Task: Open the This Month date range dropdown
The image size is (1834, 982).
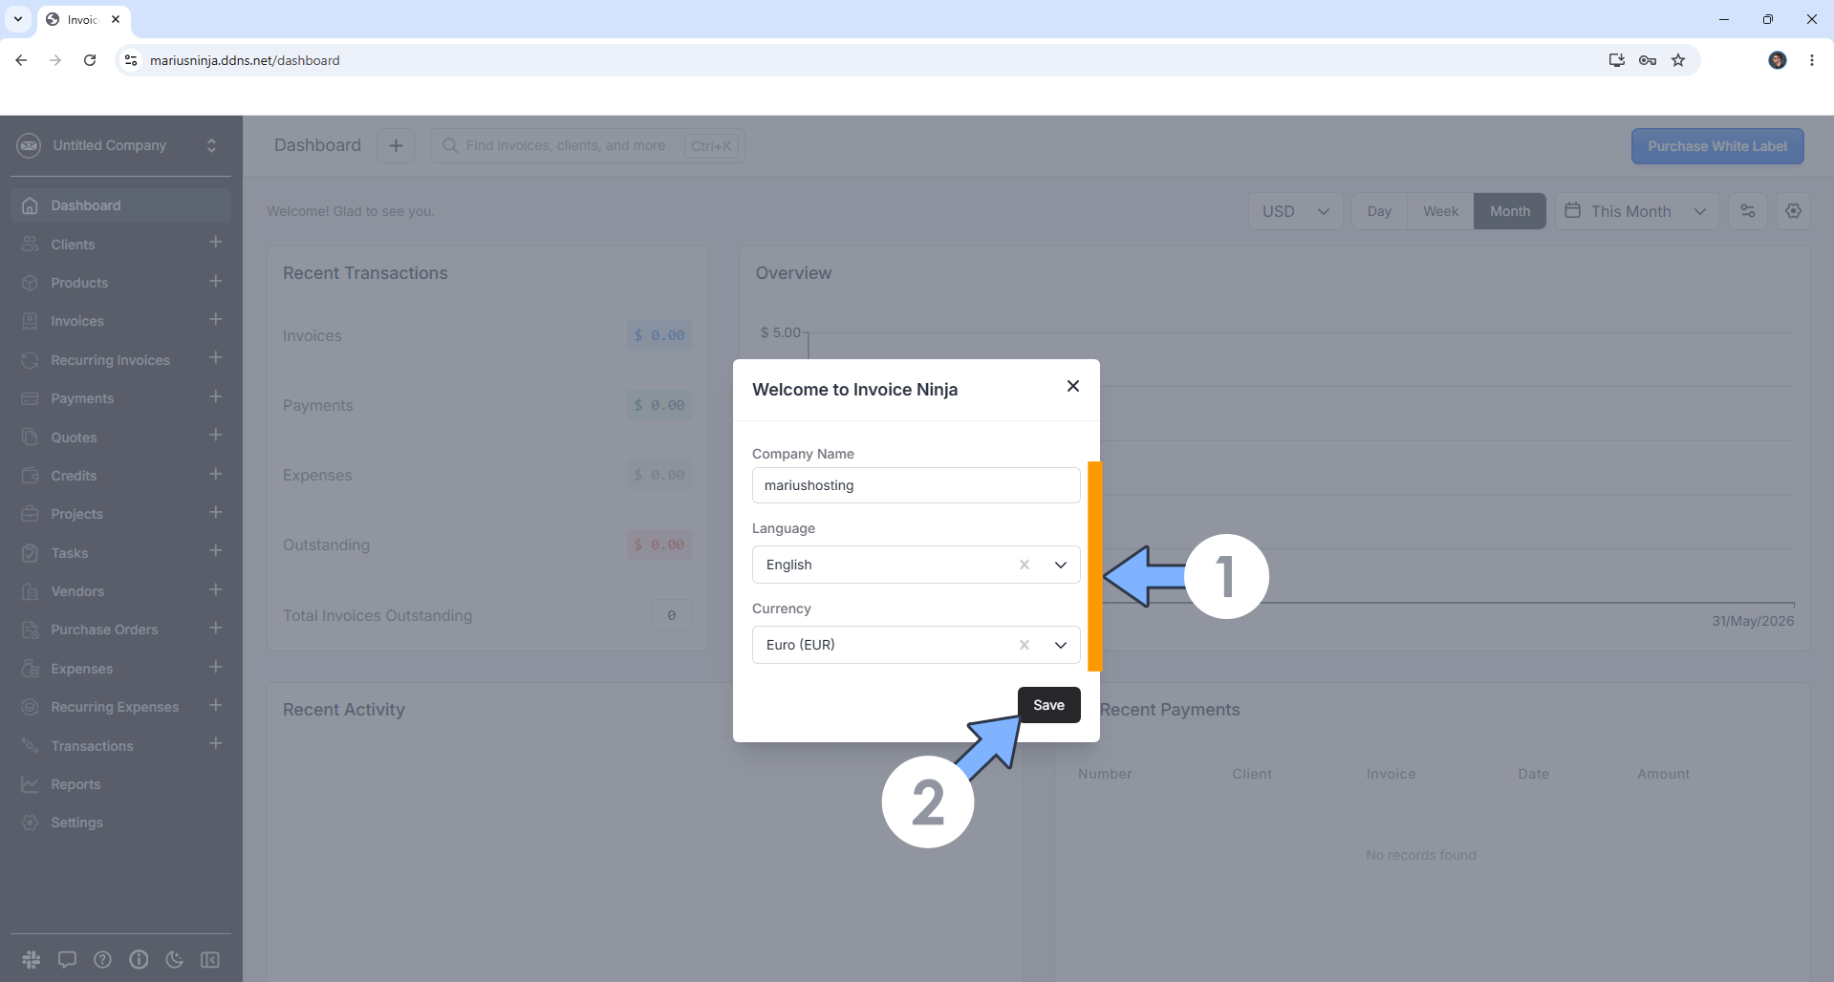Action: pyautogui.click(x=1637, y=211)
